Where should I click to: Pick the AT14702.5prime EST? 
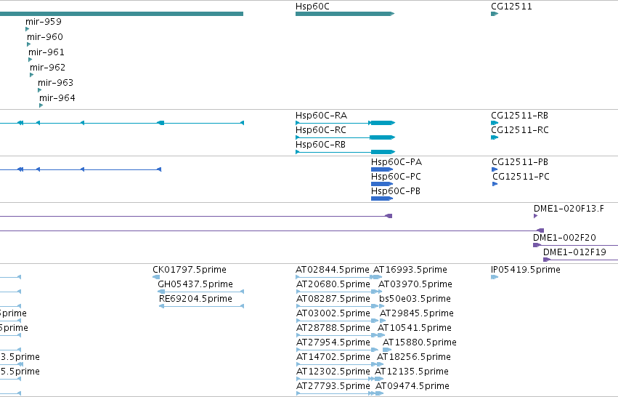pyautogui.click(x=336, y=364)
